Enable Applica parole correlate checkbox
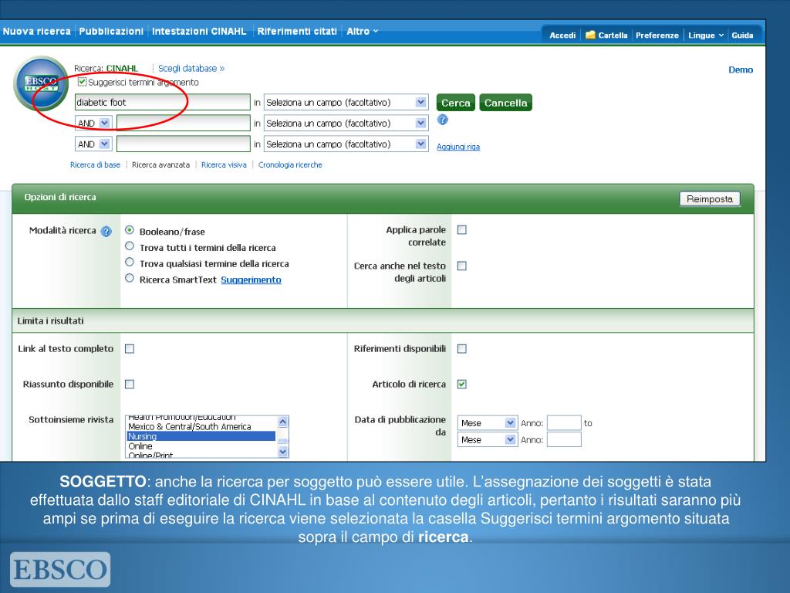Screen dimensions: 790x593 tap(461, 230)
